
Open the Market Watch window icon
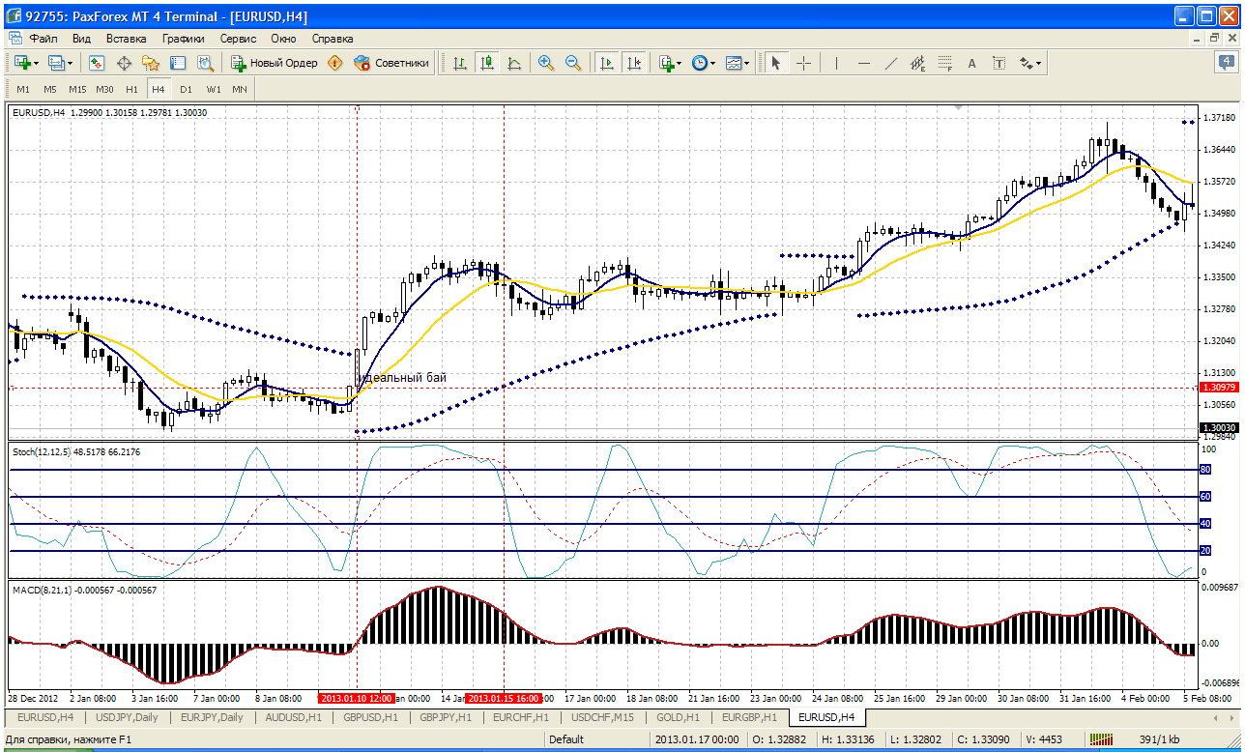pos(97,63)
